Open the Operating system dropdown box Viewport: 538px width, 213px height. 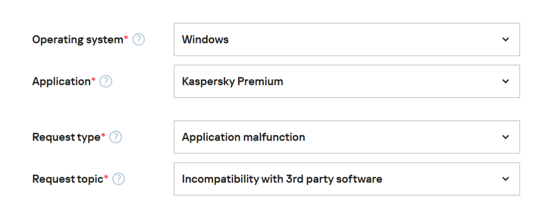pos(346,40)
